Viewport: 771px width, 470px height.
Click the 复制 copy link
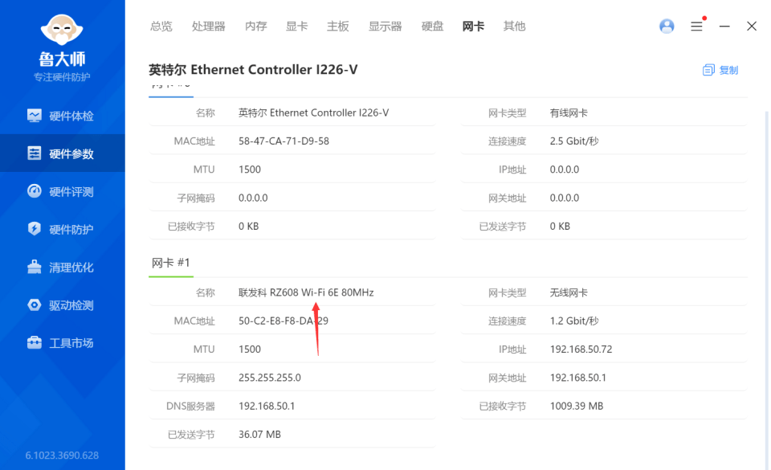tap(727, 70)
